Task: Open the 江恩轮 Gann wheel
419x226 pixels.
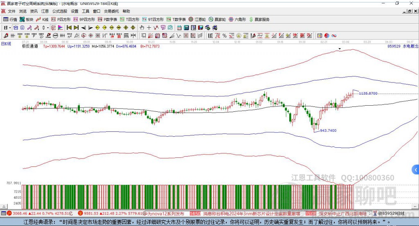Action: [197, 20]
